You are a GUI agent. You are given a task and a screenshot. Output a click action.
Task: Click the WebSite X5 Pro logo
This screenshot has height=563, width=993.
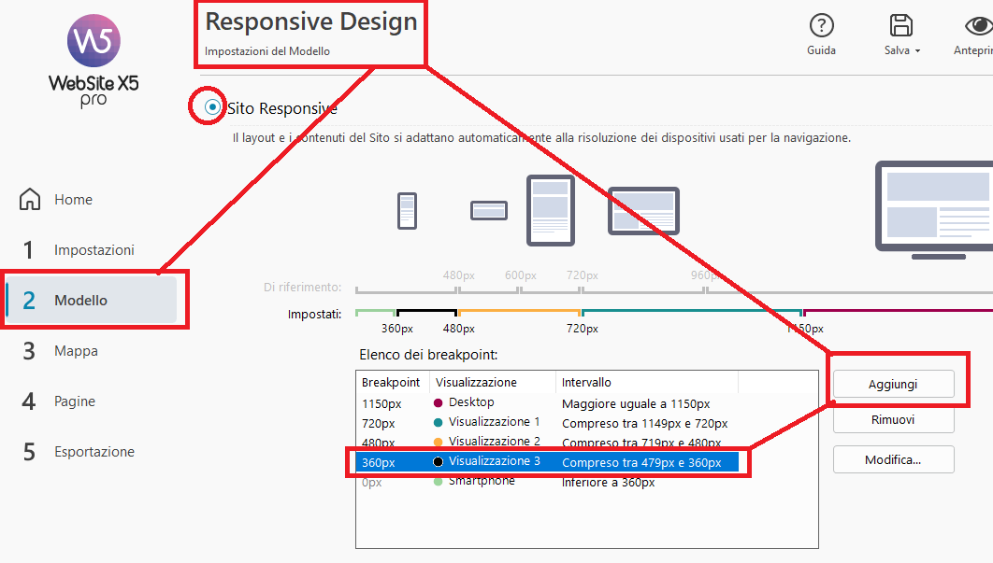tap(94, 61)
